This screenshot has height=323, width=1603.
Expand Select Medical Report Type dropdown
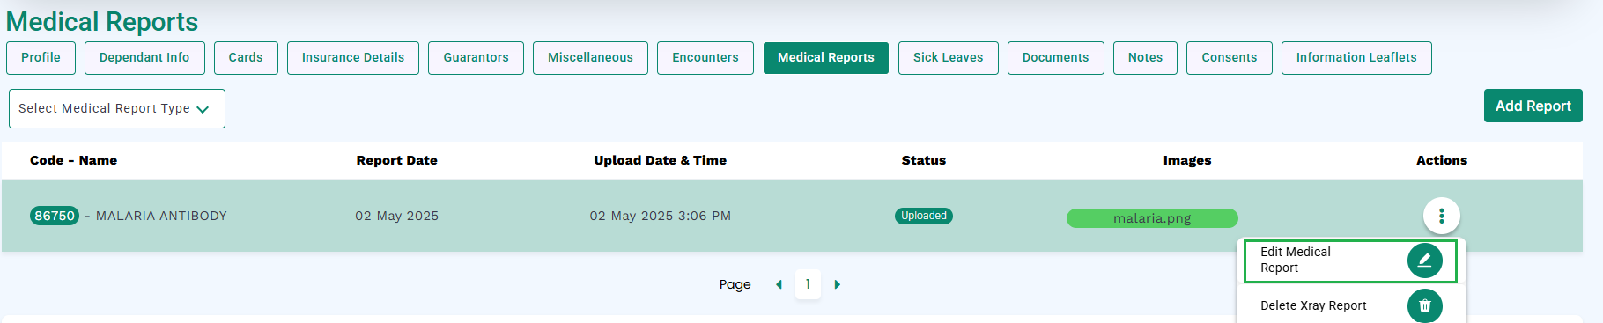(117, 108)
